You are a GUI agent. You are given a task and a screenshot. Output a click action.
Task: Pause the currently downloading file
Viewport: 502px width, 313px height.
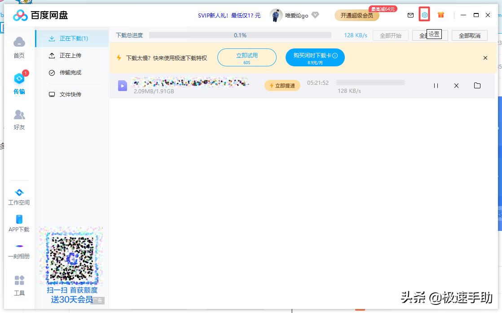(x=436, y=85)
